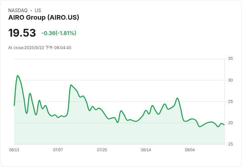Click the At close timestamp text
Screen dimensions: 242x167
tap(40, 47)
